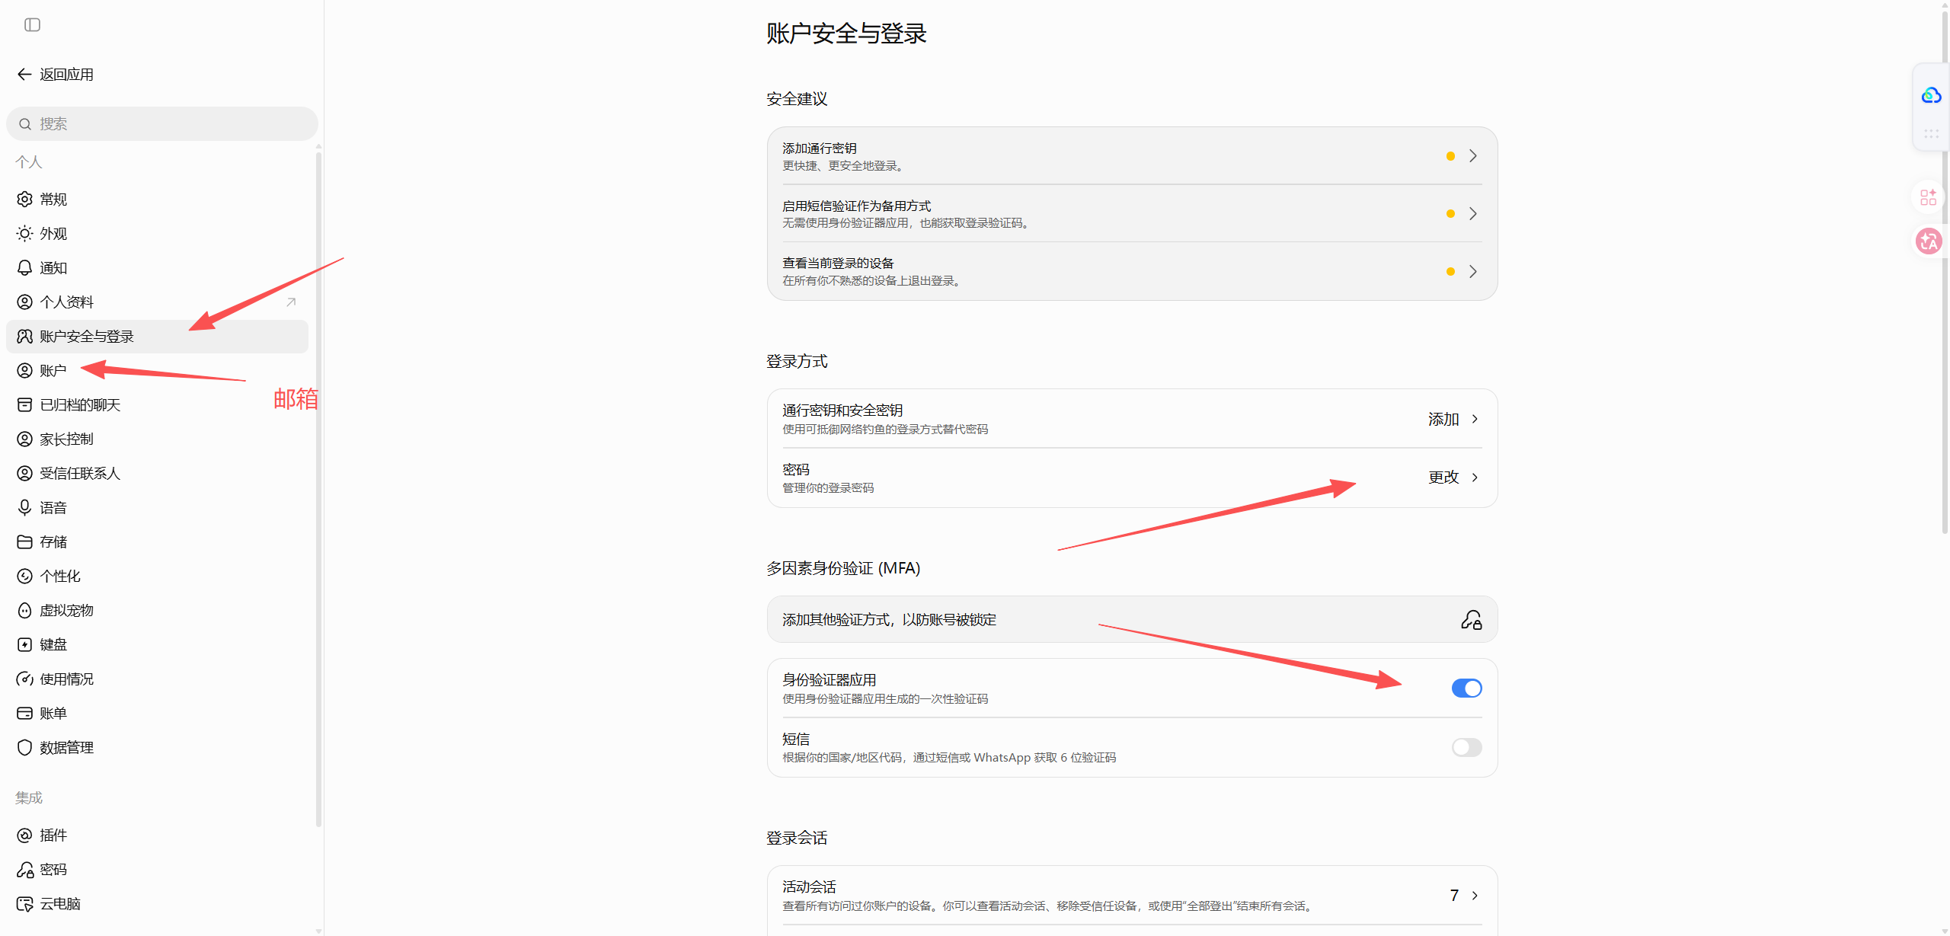
Task: Enable the 短信 verification toggle
Action: (x=1466, y=748)
